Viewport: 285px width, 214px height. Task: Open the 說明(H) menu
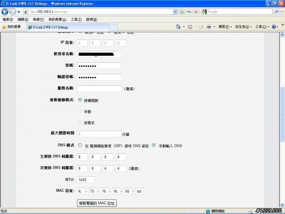[92, 20]
